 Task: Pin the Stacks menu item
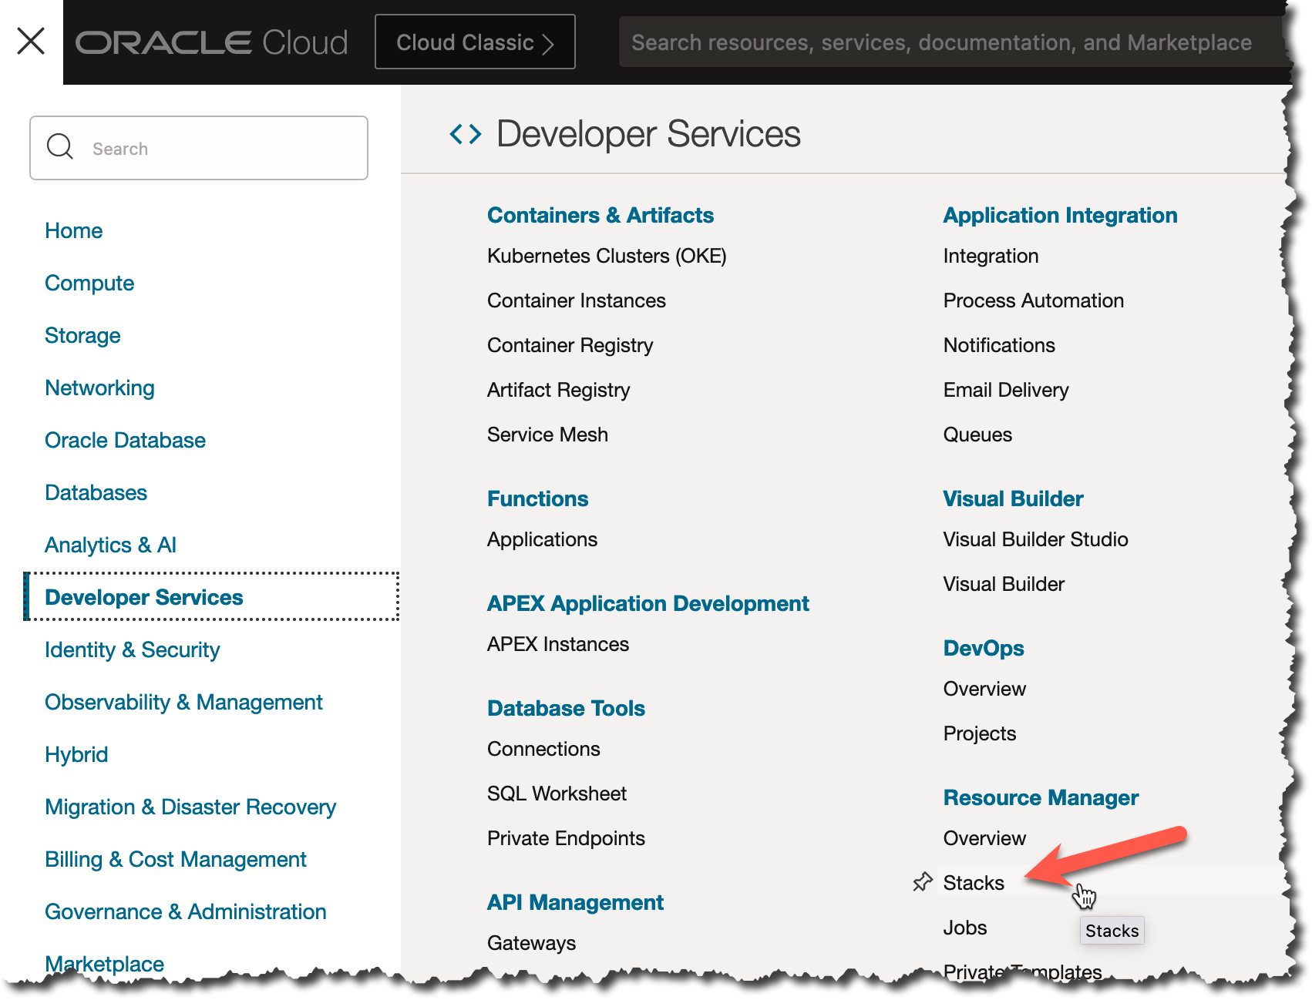click(x=922, y=882)
